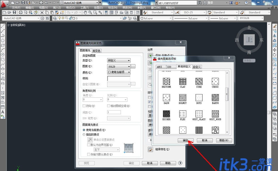The width and height of the screenshot is (278, 171).
Task: Open the BYCOLOR plot style dropdown
Action: pos(251,18)
